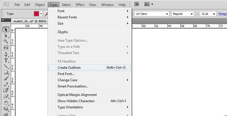The image size is (227, 116).
Task: Open the Paragraph panel link
Action: point(222,14)
